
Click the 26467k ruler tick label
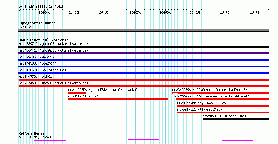click(x=135, y=12)
